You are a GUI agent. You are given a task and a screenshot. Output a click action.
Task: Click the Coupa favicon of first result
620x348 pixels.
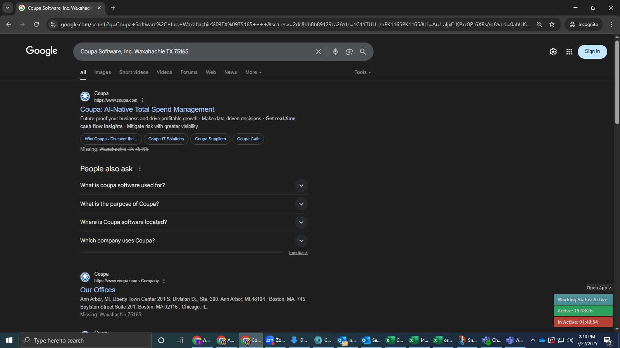(85, 97)
